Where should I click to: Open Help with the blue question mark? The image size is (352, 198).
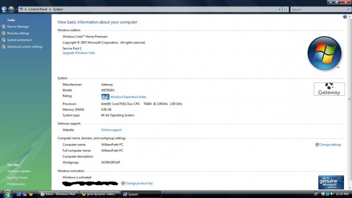coord(345,17)
